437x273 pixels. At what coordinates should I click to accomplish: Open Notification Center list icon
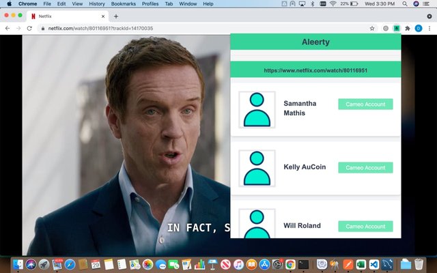point(426,3)
